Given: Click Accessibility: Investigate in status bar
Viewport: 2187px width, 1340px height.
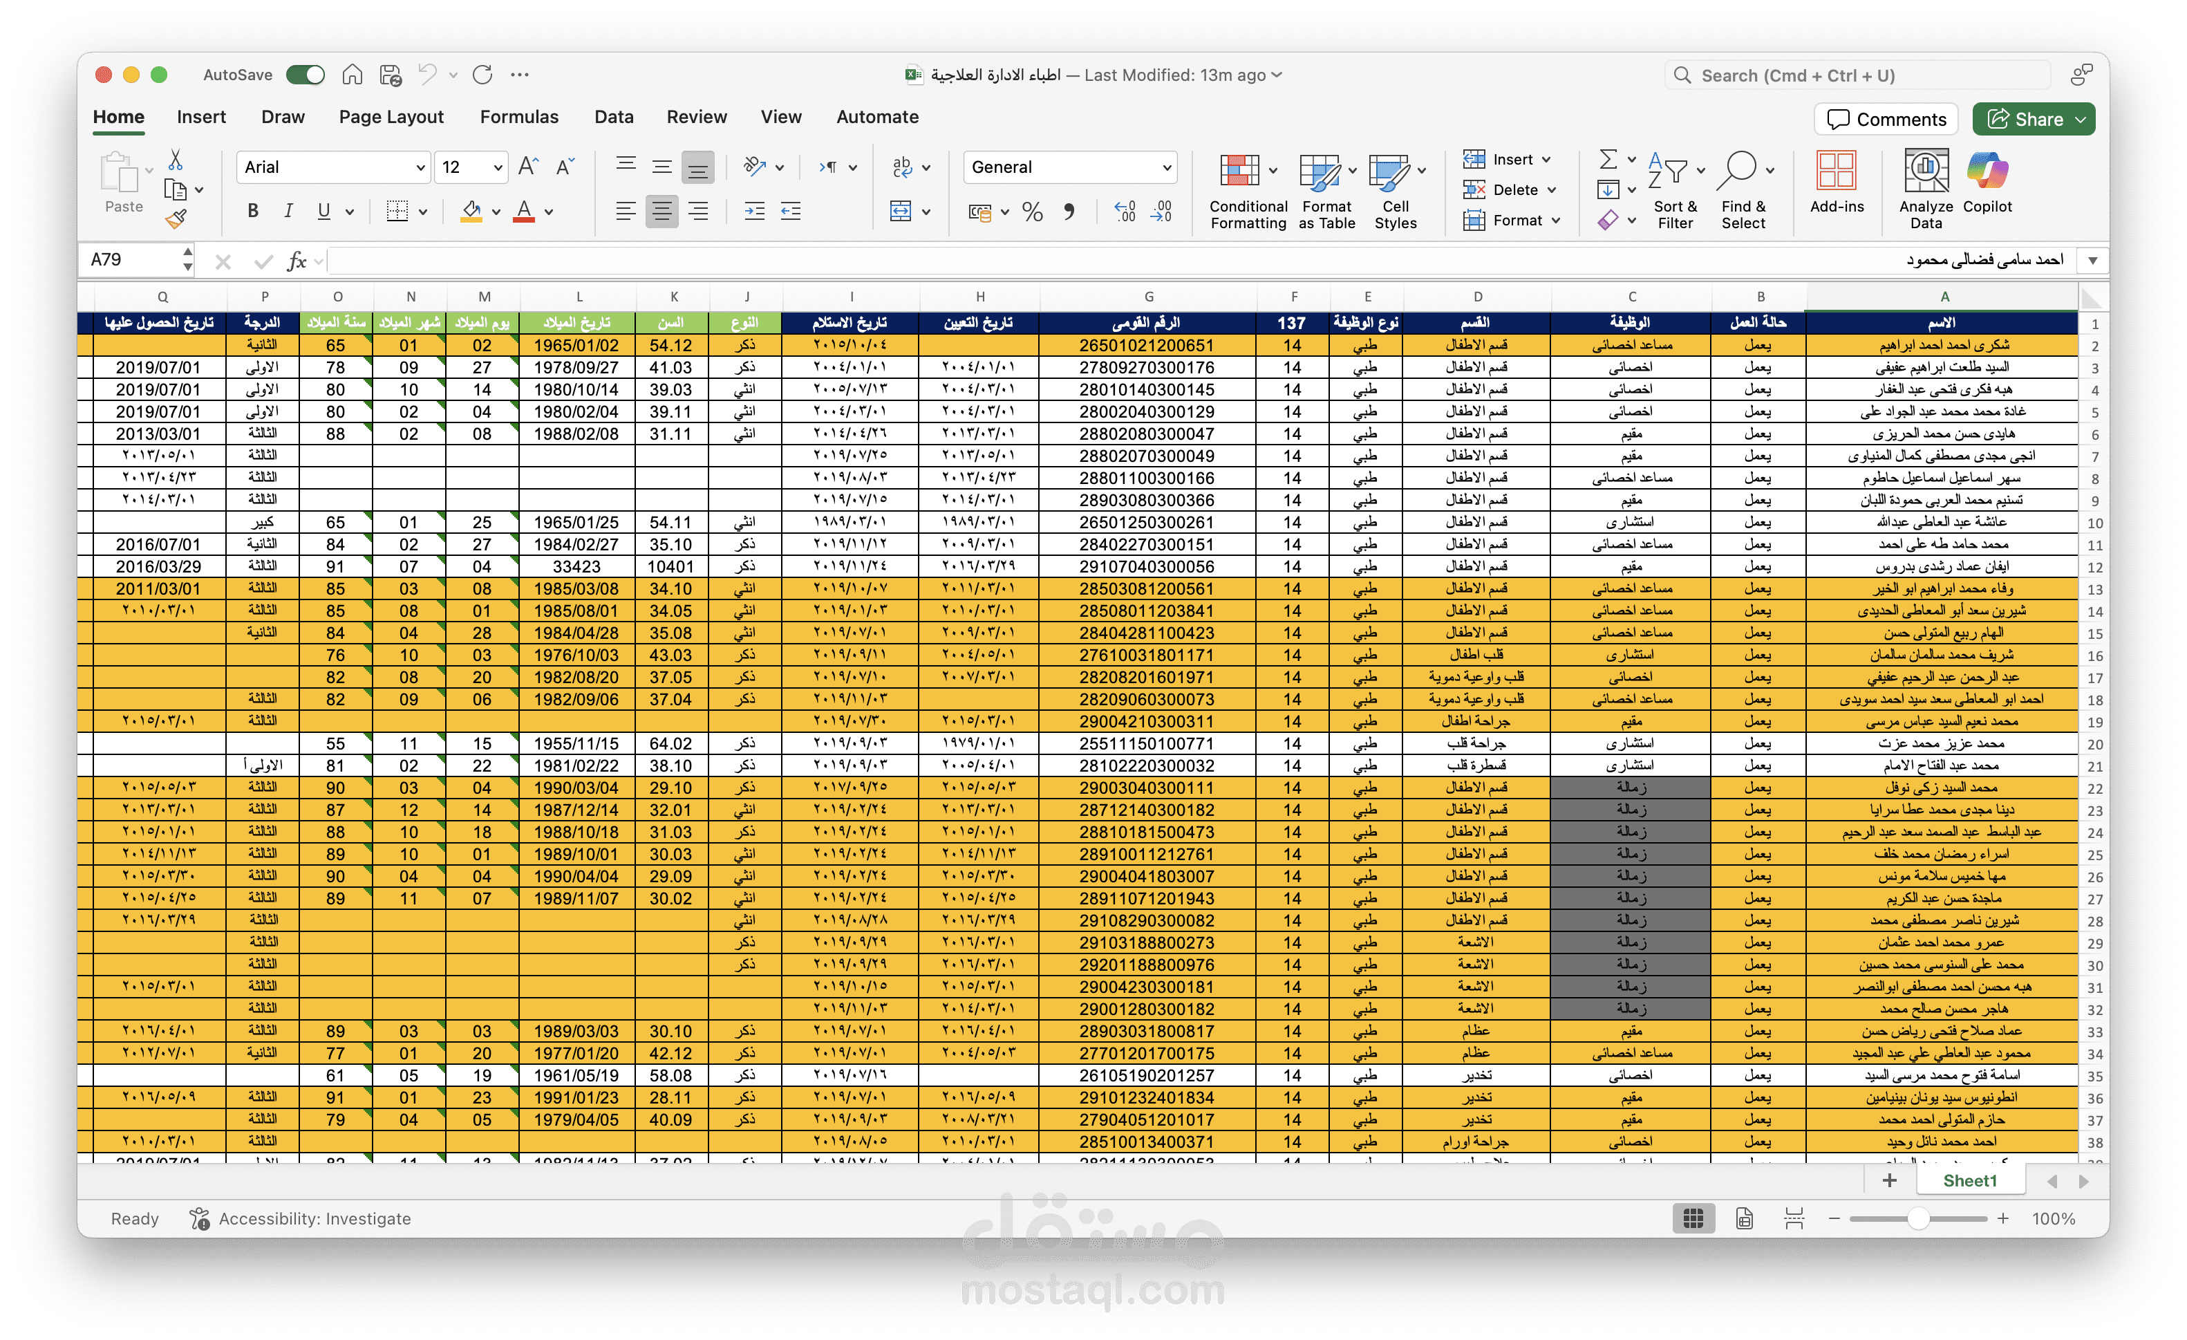Looking at the screenshot, I should coord(300,1219).
